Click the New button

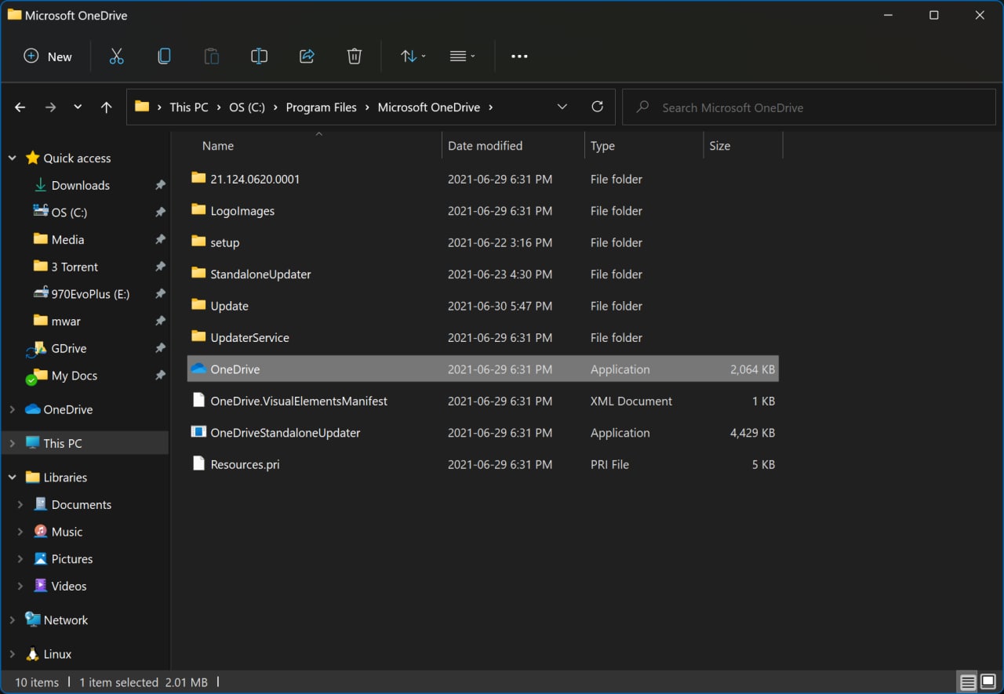[48, 56]
